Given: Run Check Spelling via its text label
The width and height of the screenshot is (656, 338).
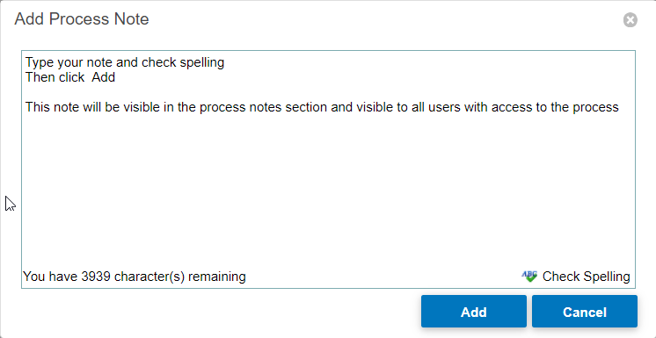Looking at the screenshot, I should click(x=586, y=277).
